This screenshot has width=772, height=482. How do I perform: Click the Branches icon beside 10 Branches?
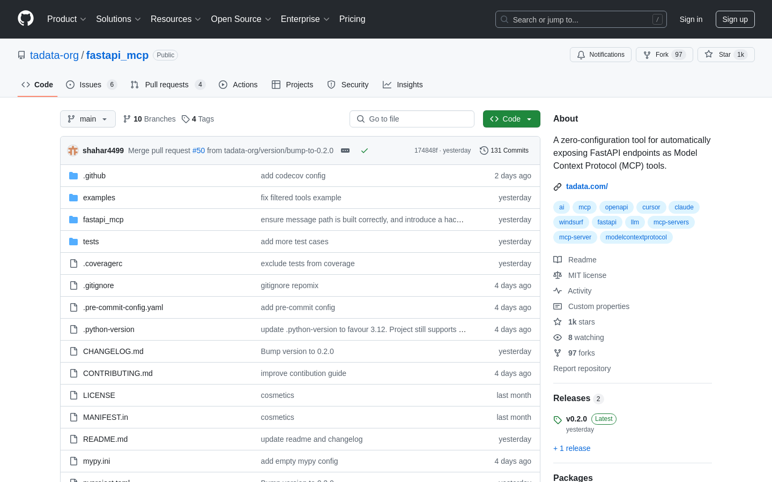click(x=127, y=119)
